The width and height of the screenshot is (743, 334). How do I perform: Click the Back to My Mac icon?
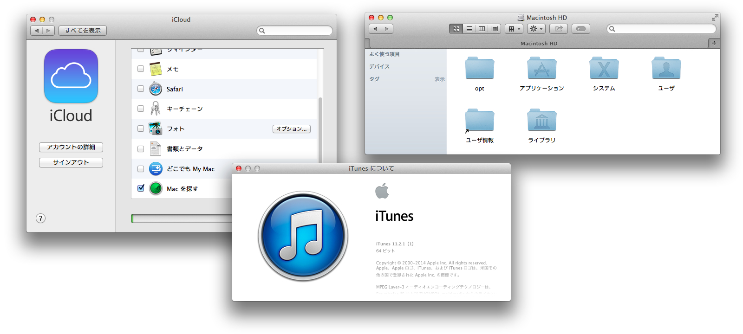(x=156, y=169)
